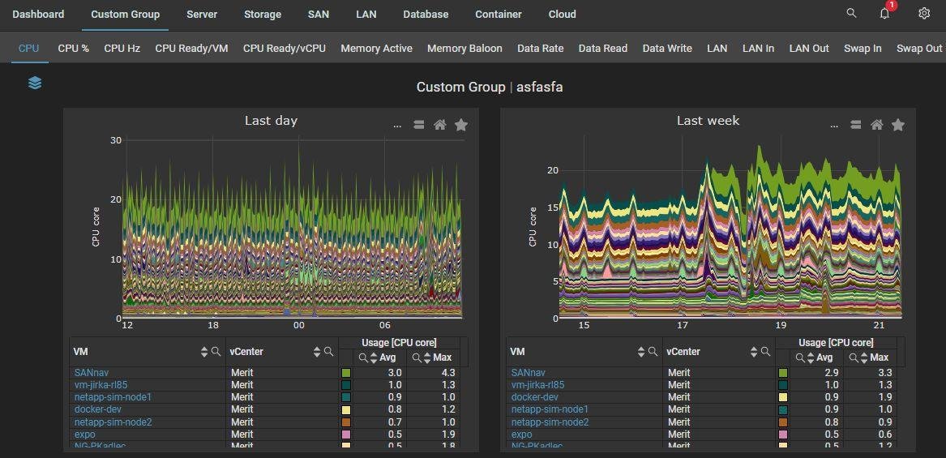Click home icon on Last day chart
Image resolution: width=946 pixels, height=458 pixels.
click(439, 125)
